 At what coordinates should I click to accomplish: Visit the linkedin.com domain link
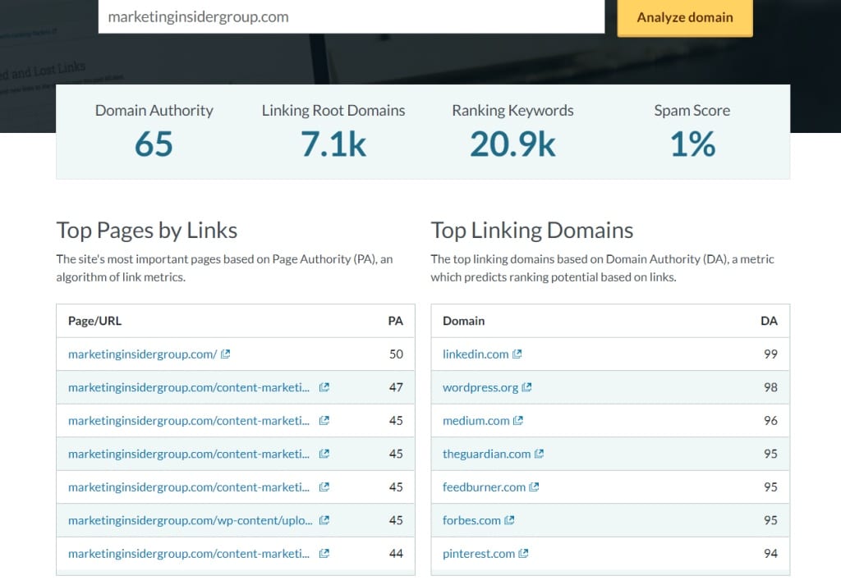coord(476,354)
